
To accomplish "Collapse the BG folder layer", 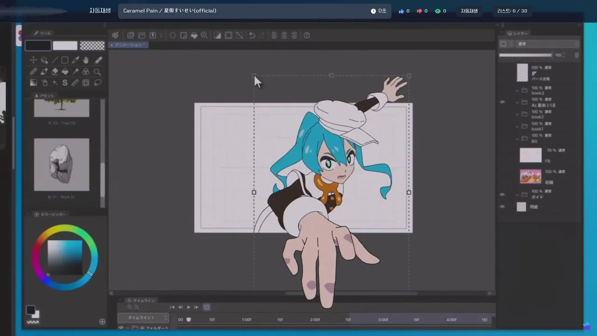I will click(517, 138).
